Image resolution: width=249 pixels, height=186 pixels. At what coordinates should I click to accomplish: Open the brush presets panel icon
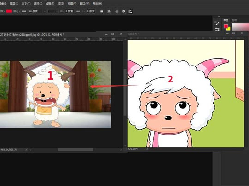coord(217,23)
